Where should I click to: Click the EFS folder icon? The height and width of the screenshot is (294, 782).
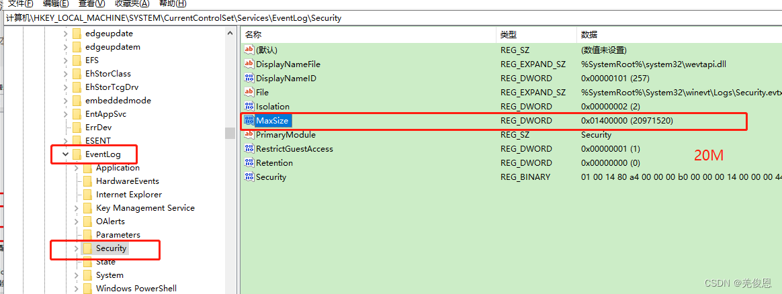(77, 60)
